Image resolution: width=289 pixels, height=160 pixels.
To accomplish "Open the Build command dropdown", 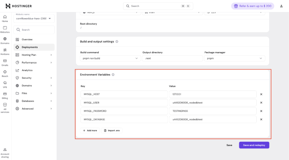I will [110, 58].
